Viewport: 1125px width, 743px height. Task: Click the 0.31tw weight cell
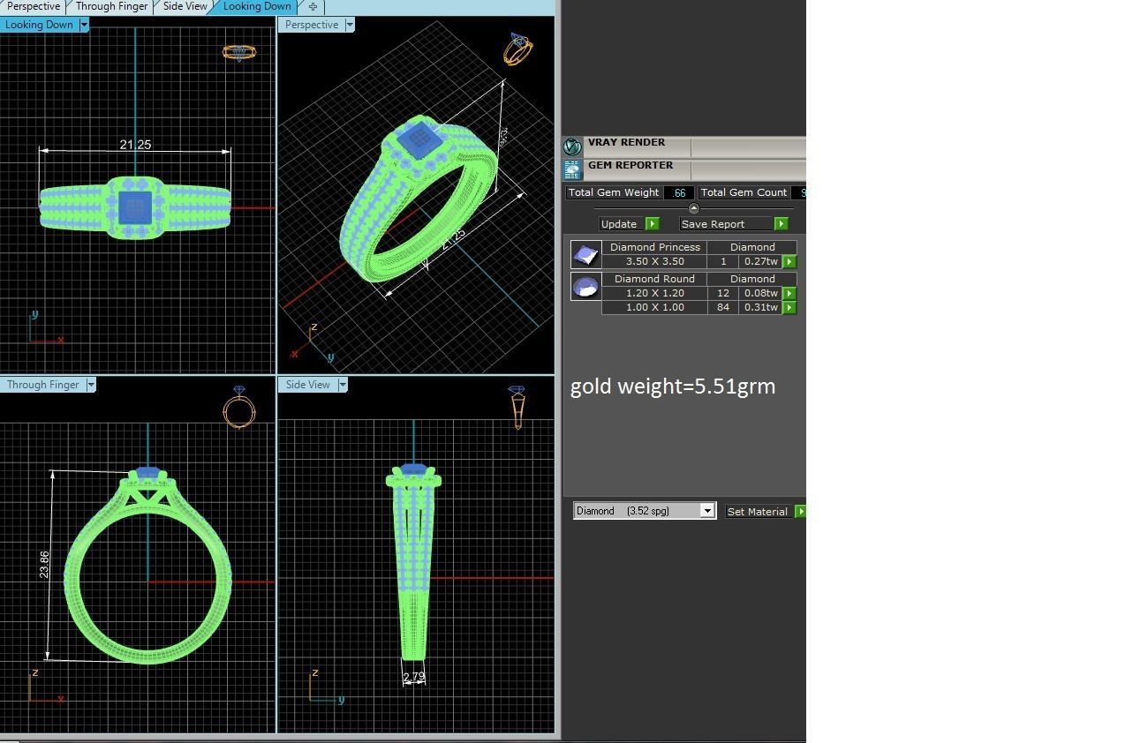pos(760,307)
